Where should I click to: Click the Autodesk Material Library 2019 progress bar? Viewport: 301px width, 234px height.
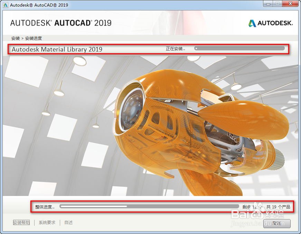(x=239, y=48)
